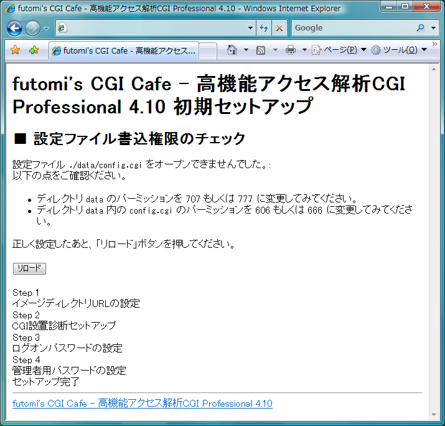Click inside the address bar field
This screenshot has height=426, width=445.
pos(156,28)
